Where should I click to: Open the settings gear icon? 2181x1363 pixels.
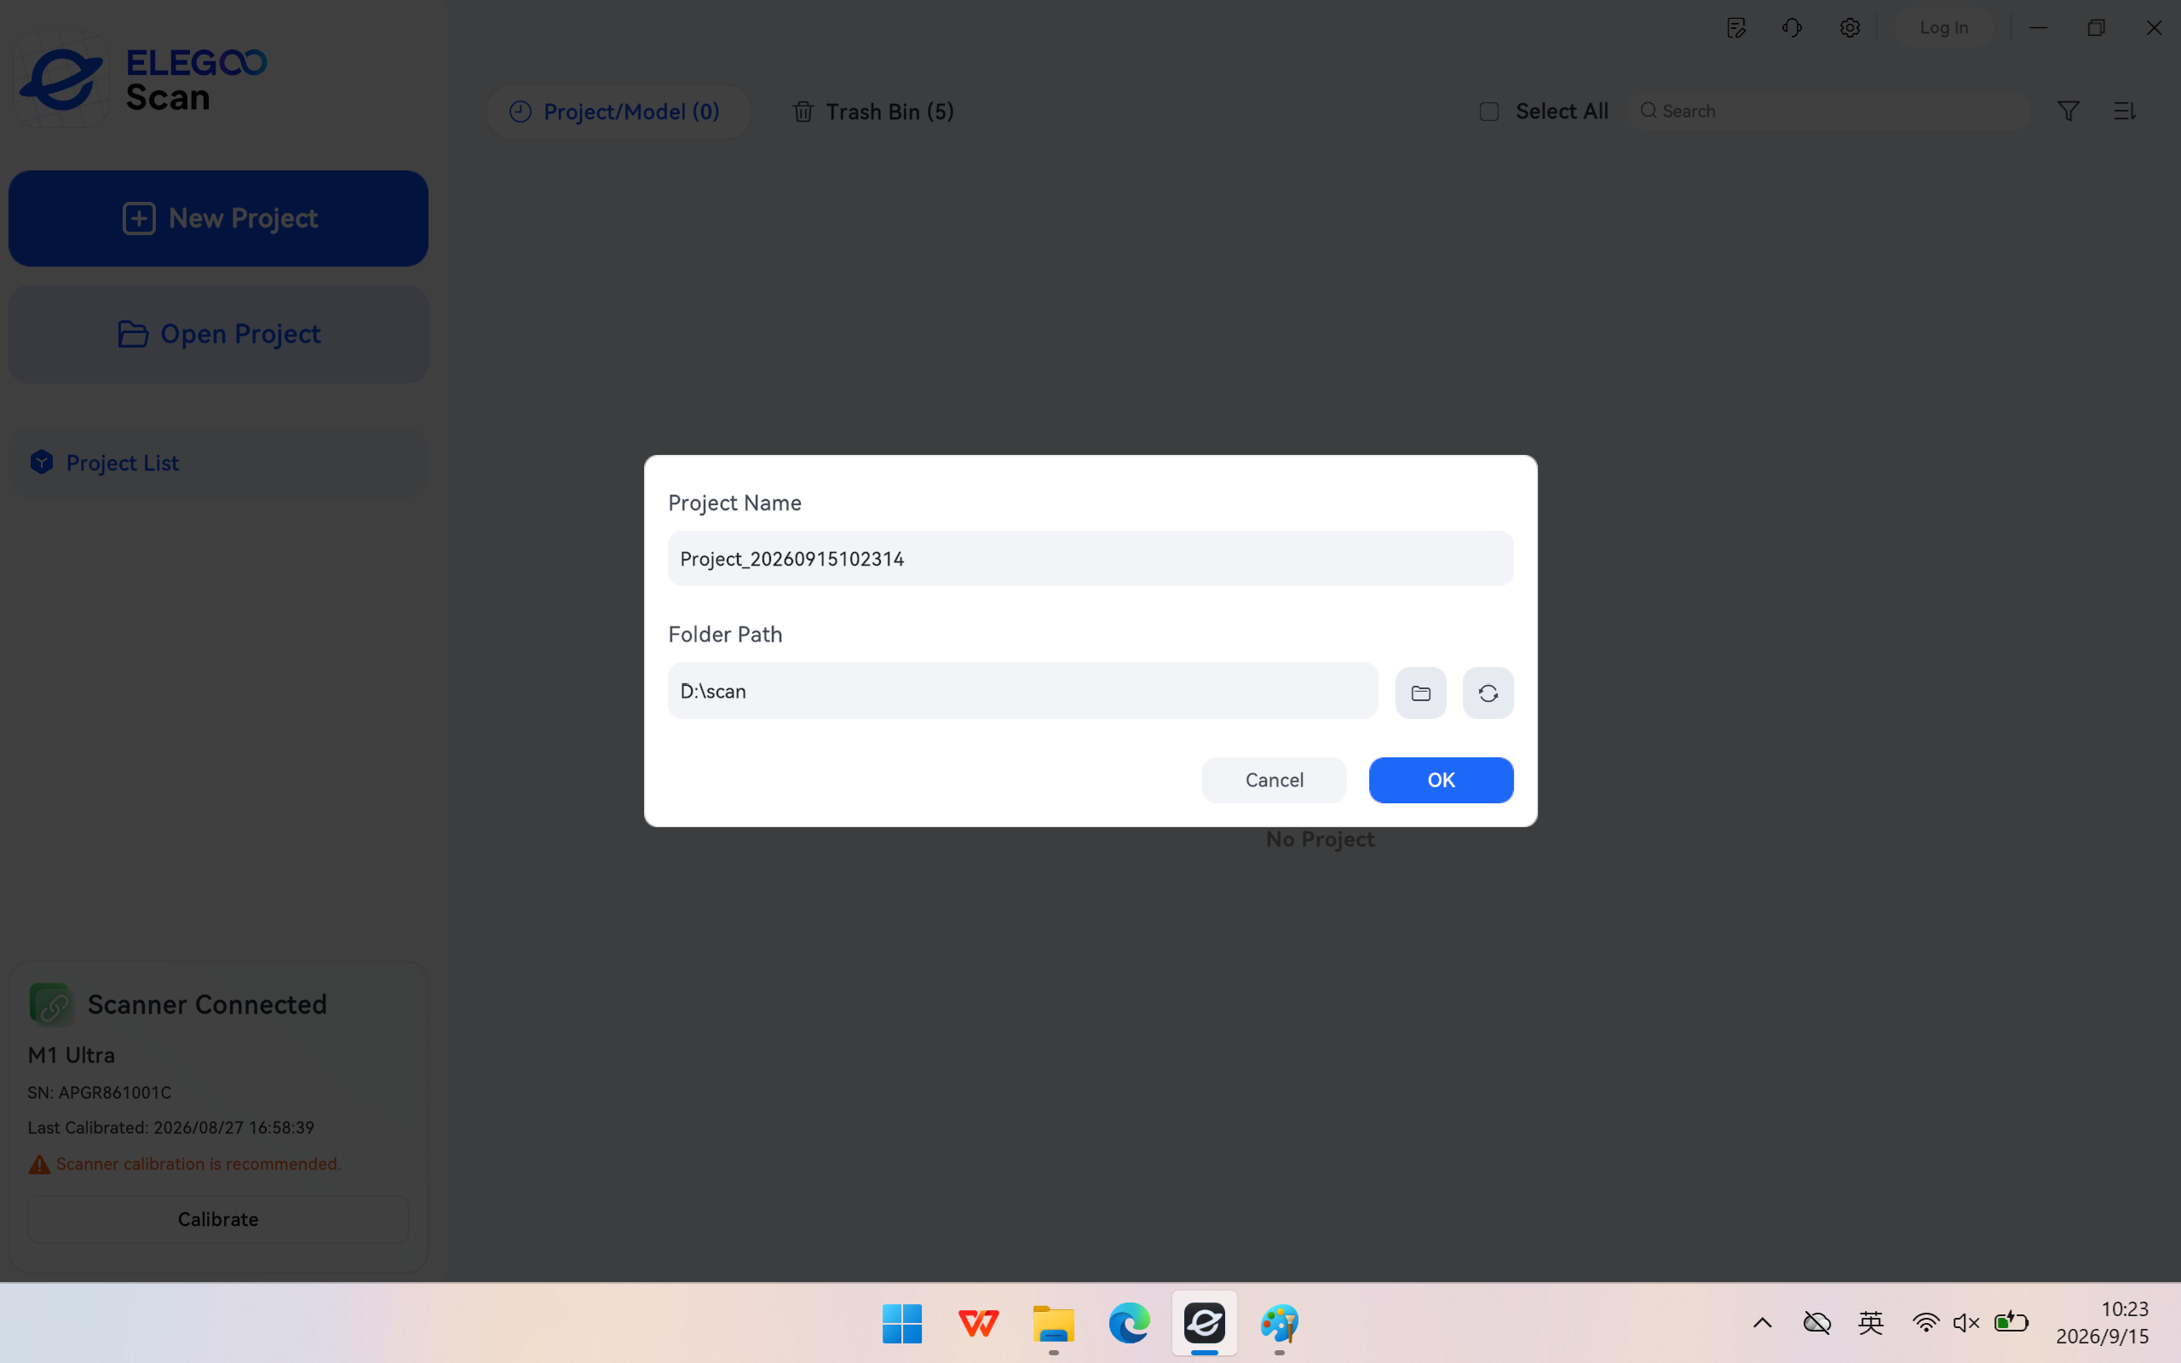click(x=1850, y=28)
